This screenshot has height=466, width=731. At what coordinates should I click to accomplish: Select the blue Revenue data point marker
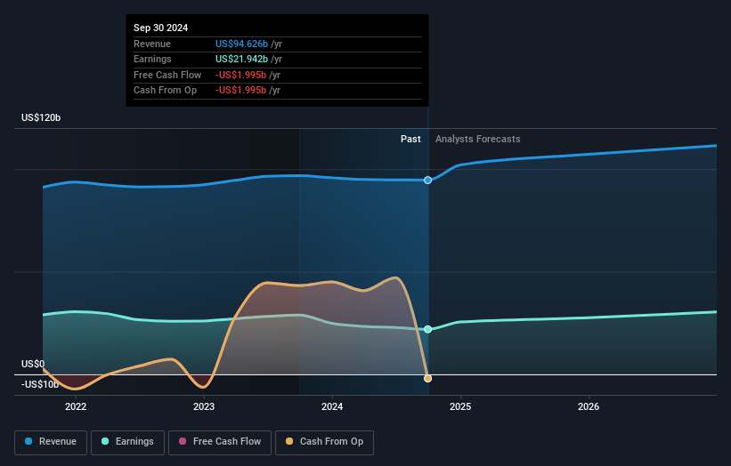tap(427, 181)
